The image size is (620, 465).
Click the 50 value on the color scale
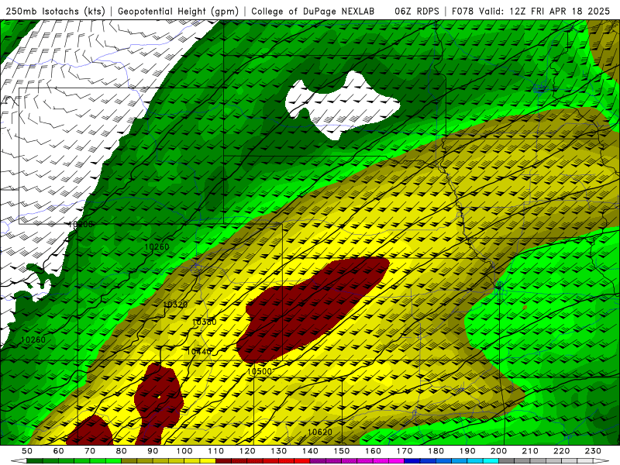(27, 451)
